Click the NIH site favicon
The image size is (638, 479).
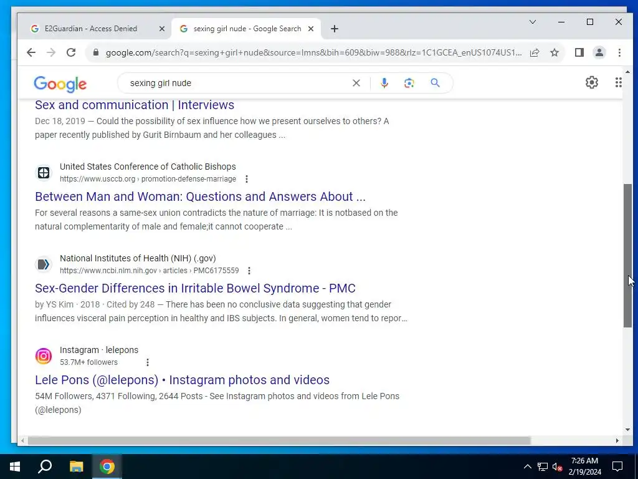coord(44,264)
